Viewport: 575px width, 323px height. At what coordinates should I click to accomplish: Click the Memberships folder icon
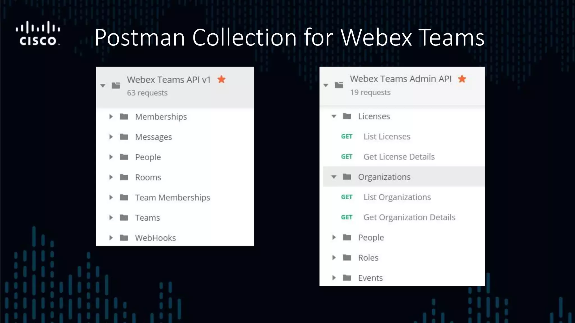point(124,116)
